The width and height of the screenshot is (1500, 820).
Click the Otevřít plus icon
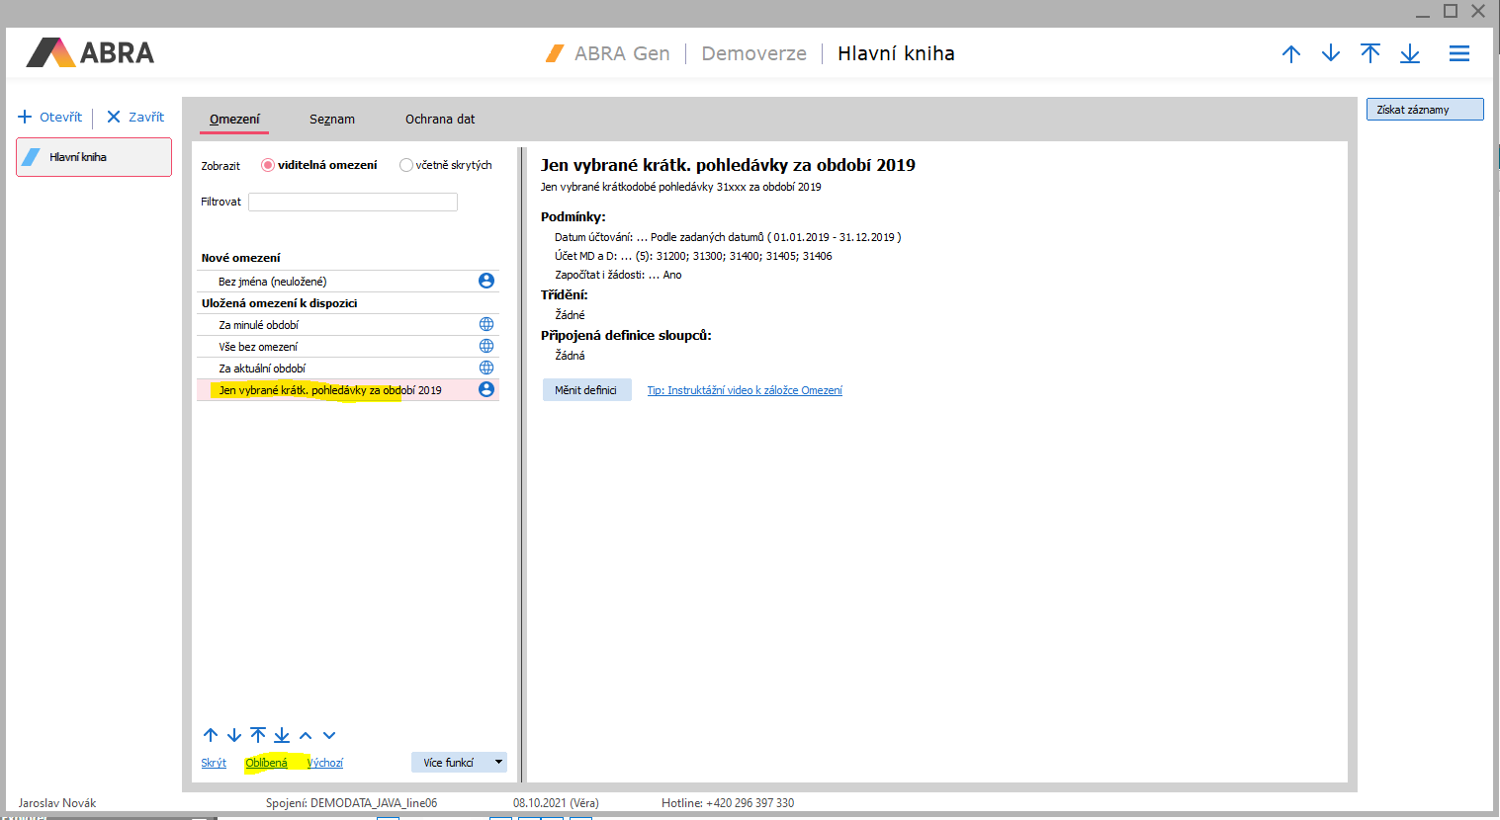pos(25,117)
